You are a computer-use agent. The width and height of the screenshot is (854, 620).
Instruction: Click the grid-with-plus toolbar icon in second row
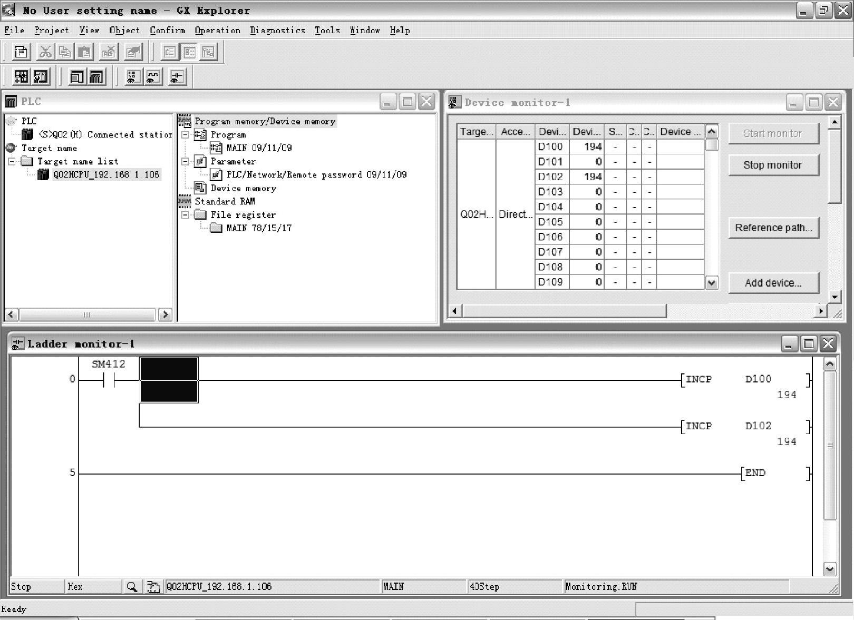[x=21, y=77]
